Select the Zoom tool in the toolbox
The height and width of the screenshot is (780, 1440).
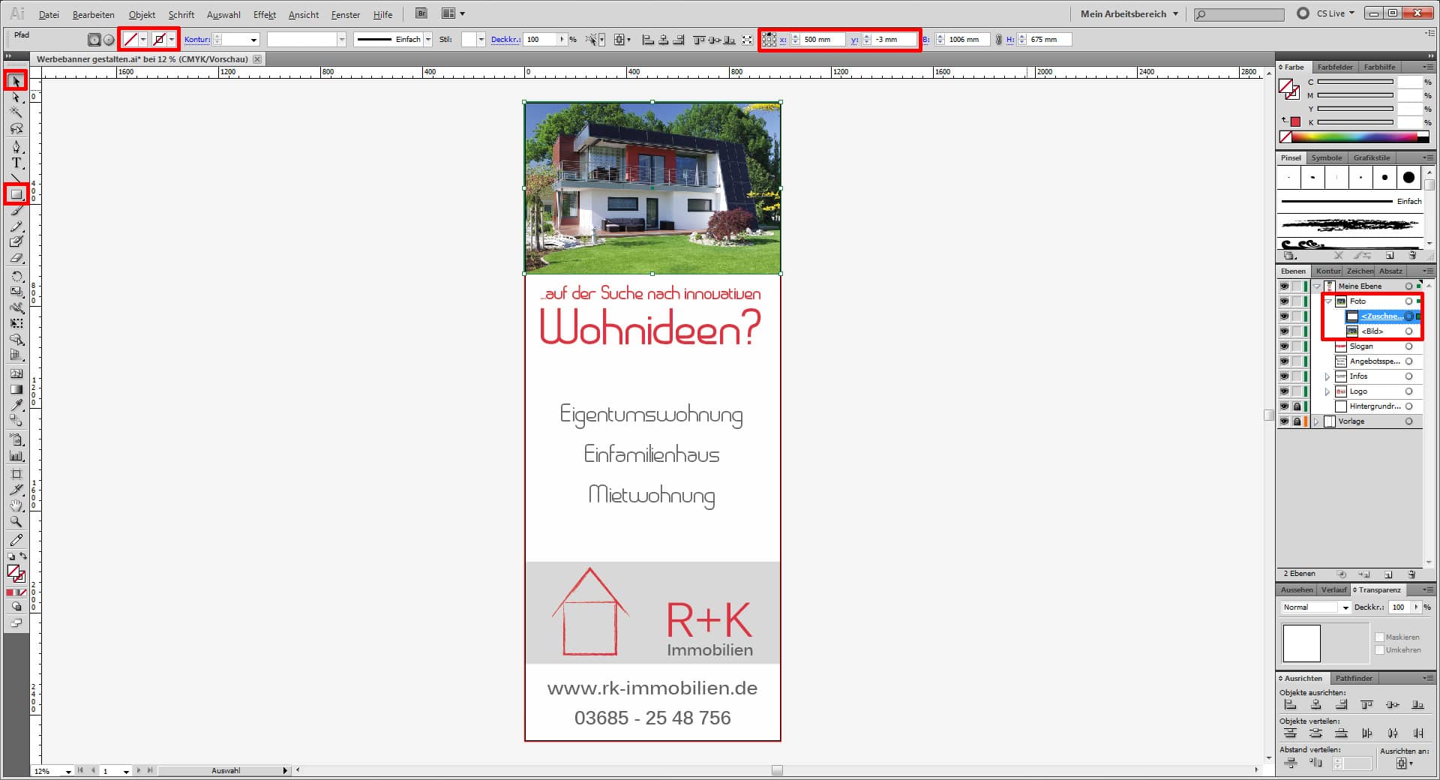[15, 520]
